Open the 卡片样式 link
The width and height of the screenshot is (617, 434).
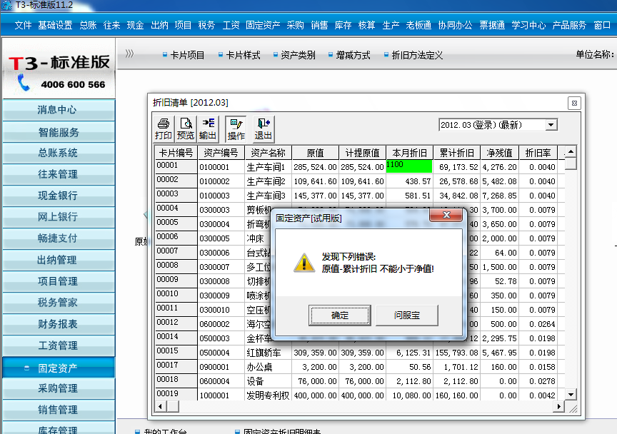pos(244,55)
